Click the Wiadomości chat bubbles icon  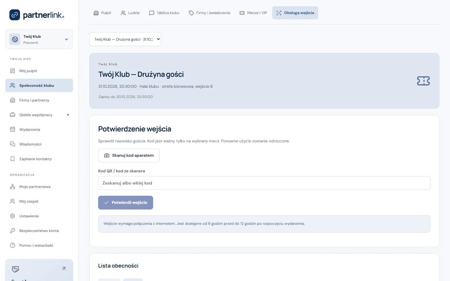coord(12,144)
